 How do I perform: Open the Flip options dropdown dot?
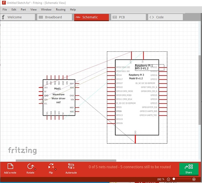[x=55, y=169]
